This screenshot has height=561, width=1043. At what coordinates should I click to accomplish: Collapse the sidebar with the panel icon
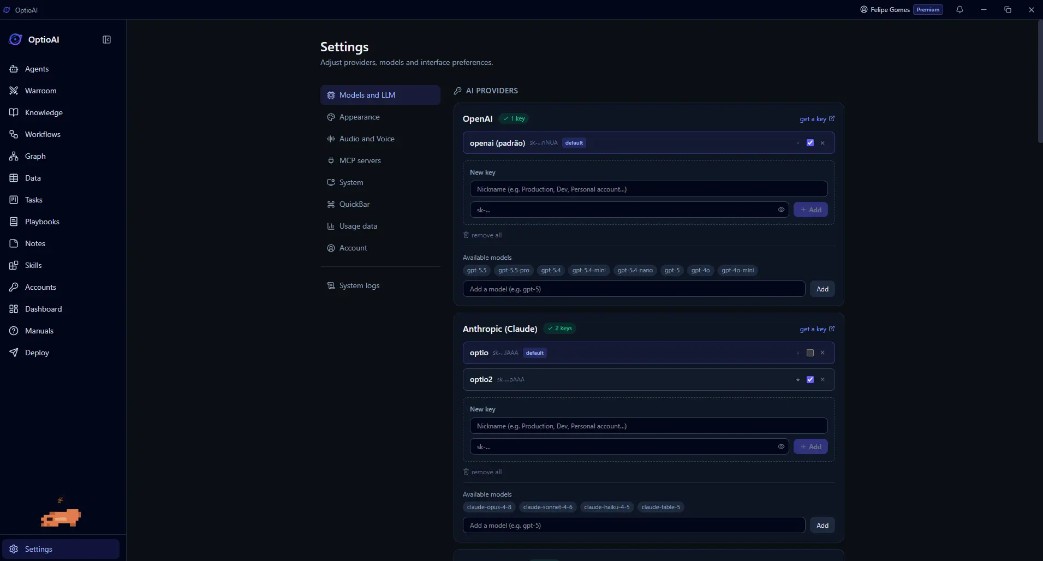point(107,39)
